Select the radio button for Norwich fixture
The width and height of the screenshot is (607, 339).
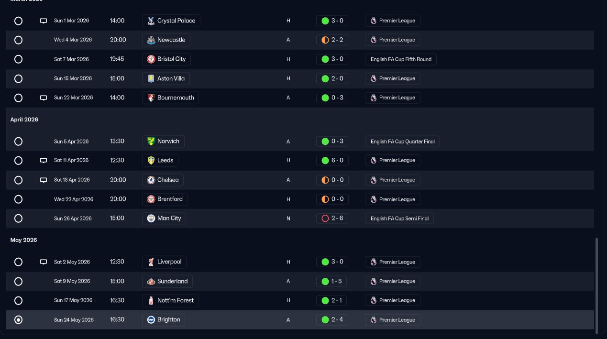click(x=18, y=142)
